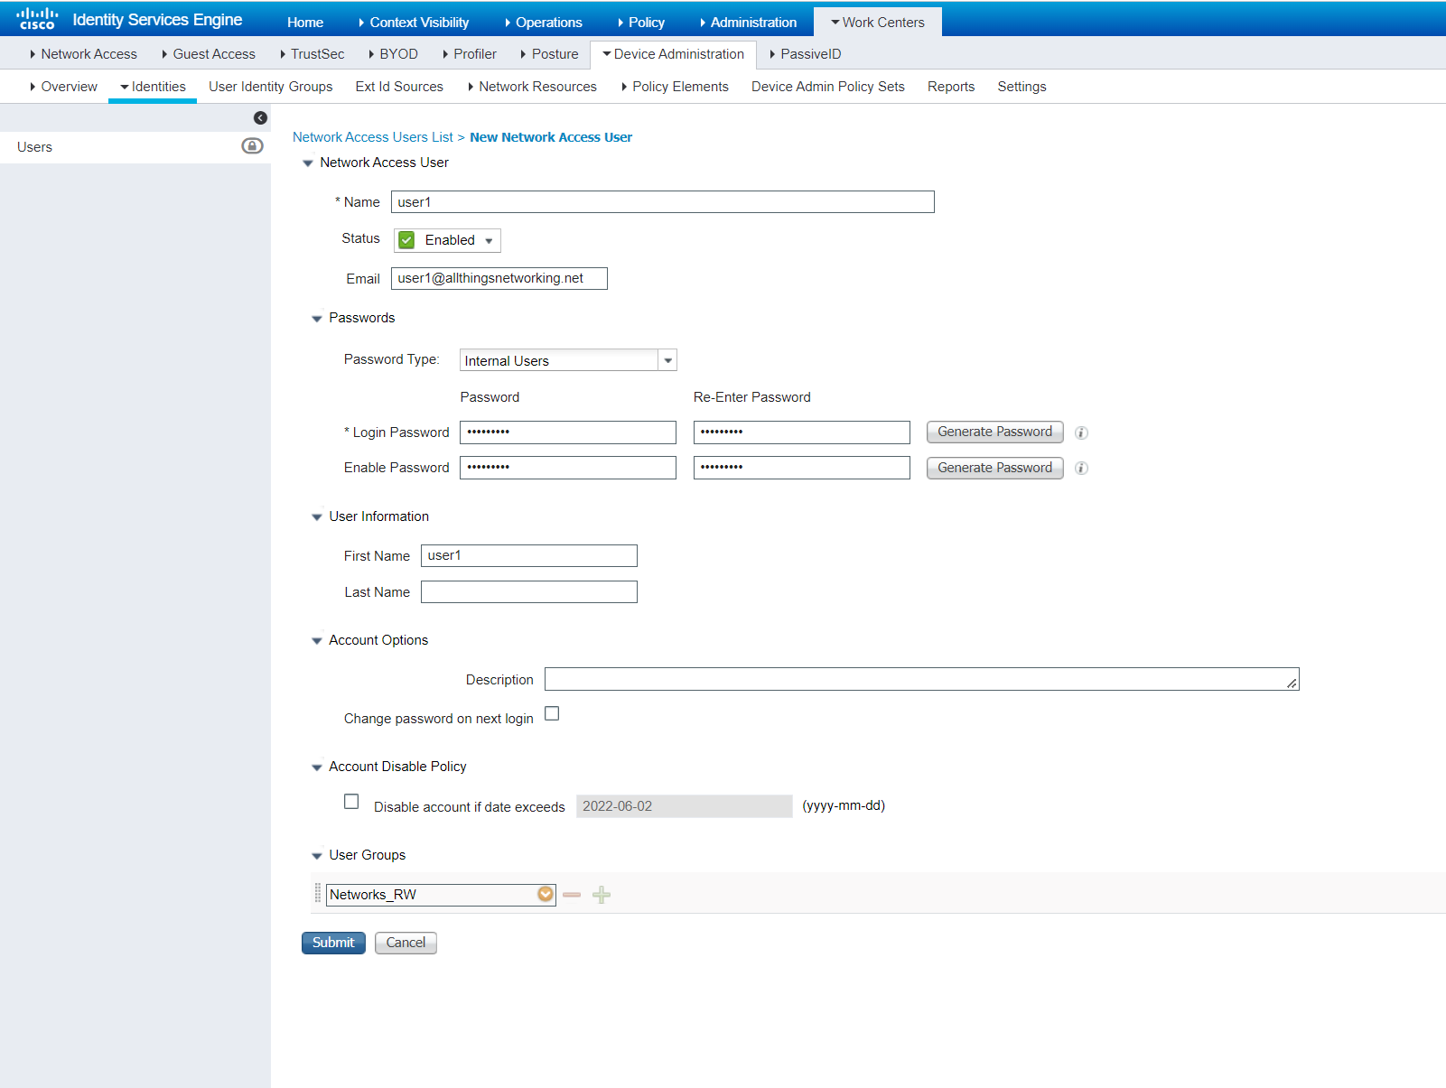The height and width of the screenshot is (1088, 1446).
Task: Click the info icon beside Login Password Generate Password
Action: pos(1081,432)
